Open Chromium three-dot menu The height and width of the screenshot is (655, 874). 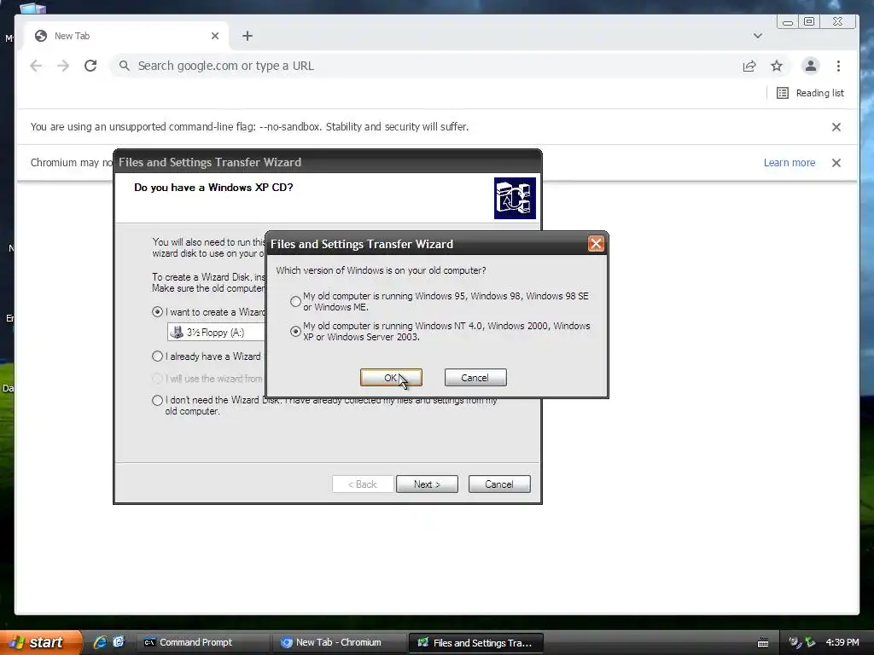coord(838,66)
